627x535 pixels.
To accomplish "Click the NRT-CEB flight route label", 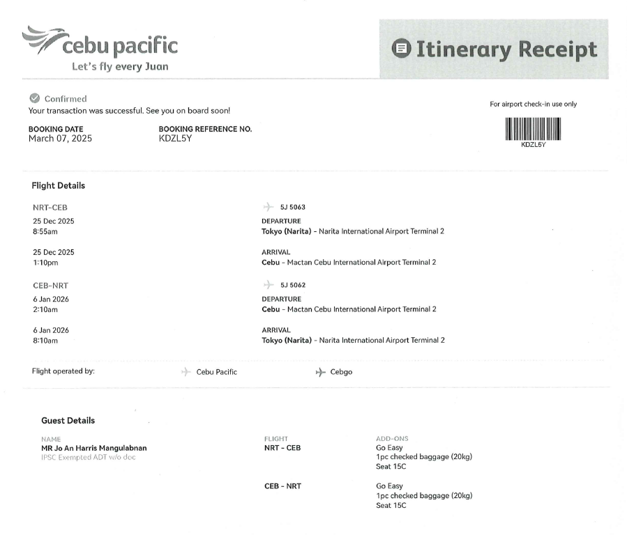I will pyautogui.click(x=50, y=208).
